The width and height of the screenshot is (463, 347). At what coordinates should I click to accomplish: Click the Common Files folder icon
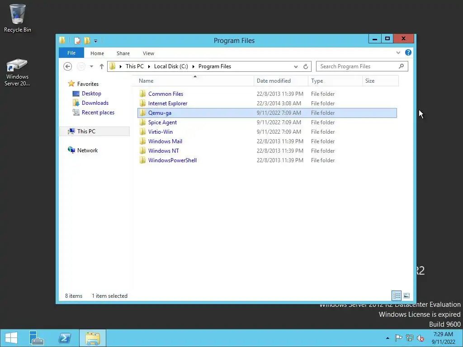point(142,94)
